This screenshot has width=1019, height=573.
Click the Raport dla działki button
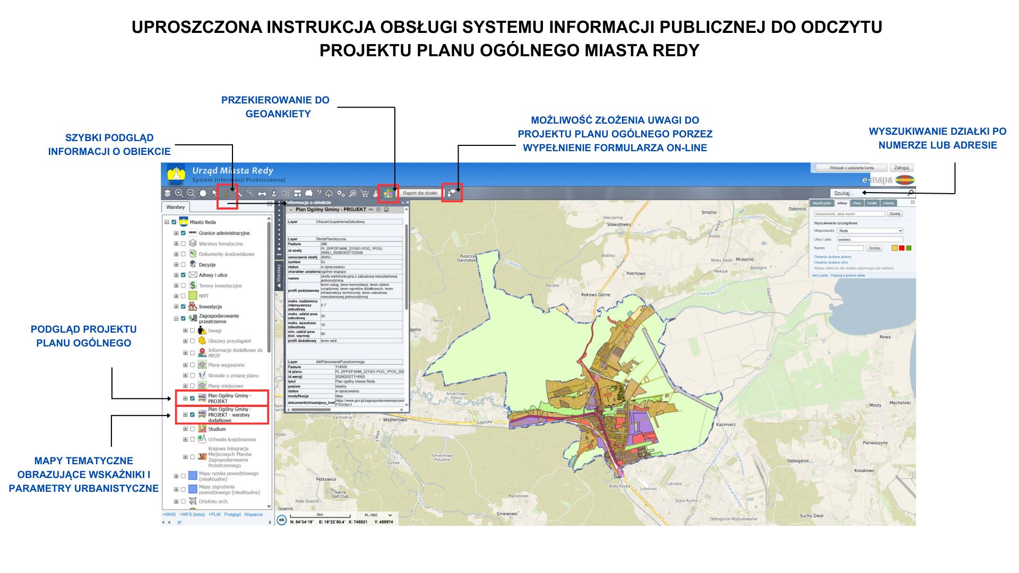coord(420,193)
